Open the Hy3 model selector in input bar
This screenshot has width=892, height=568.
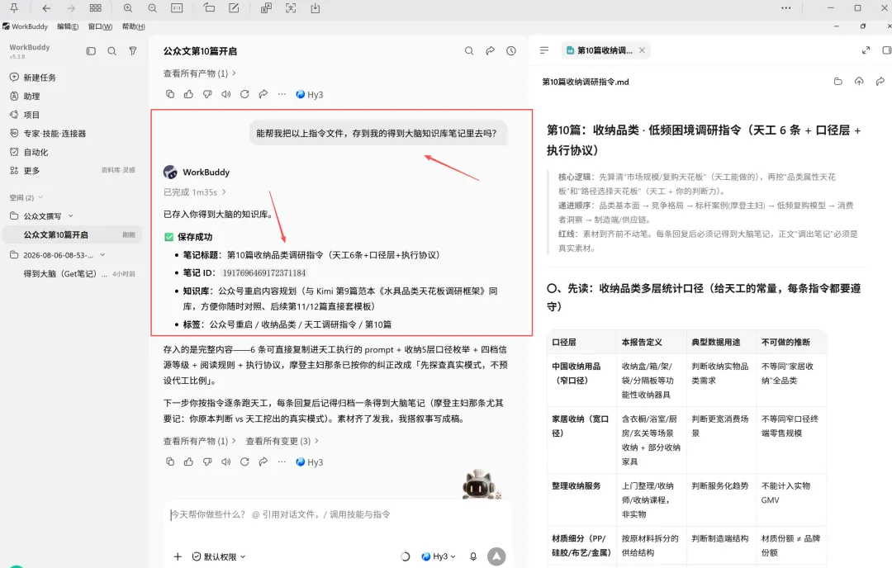click(439, 556)
